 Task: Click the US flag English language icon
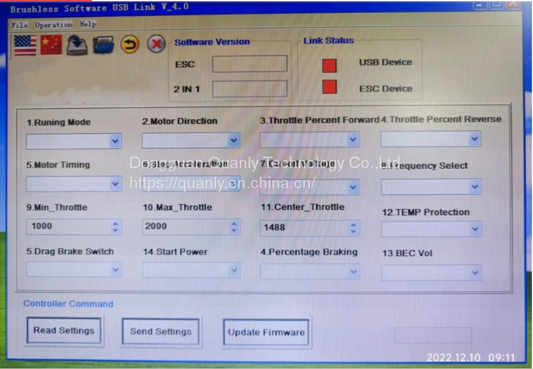point(25,45)
